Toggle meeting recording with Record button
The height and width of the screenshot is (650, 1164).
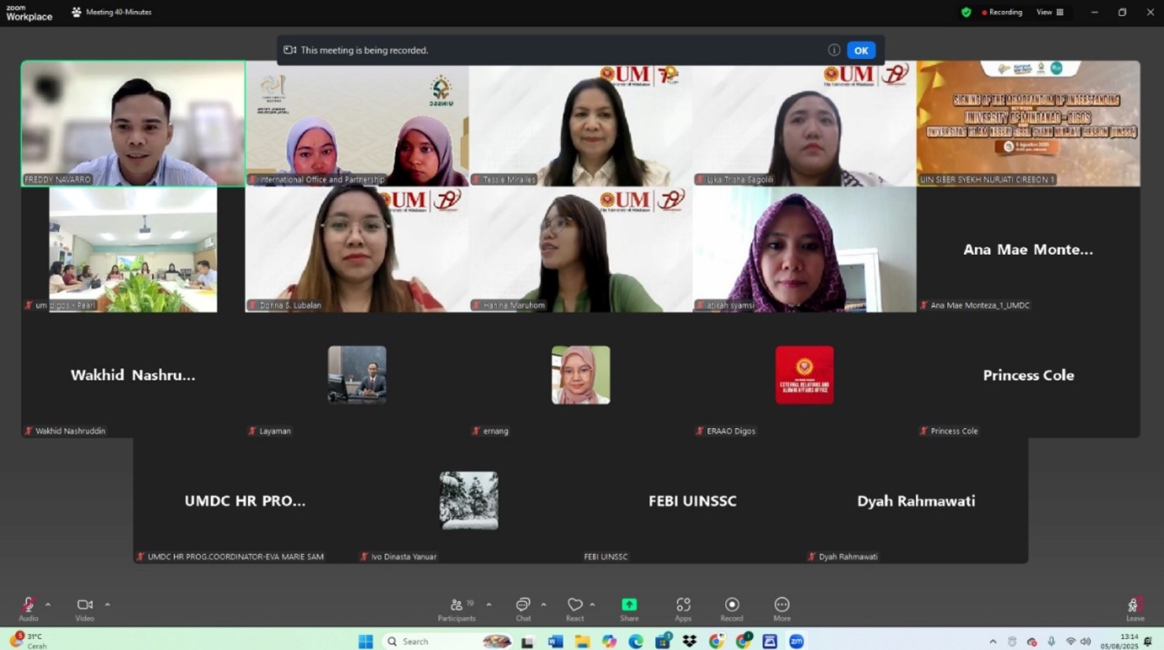pos(732,608)
